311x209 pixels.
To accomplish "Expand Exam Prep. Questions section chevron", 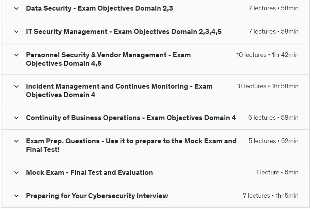I will (17, 141).
